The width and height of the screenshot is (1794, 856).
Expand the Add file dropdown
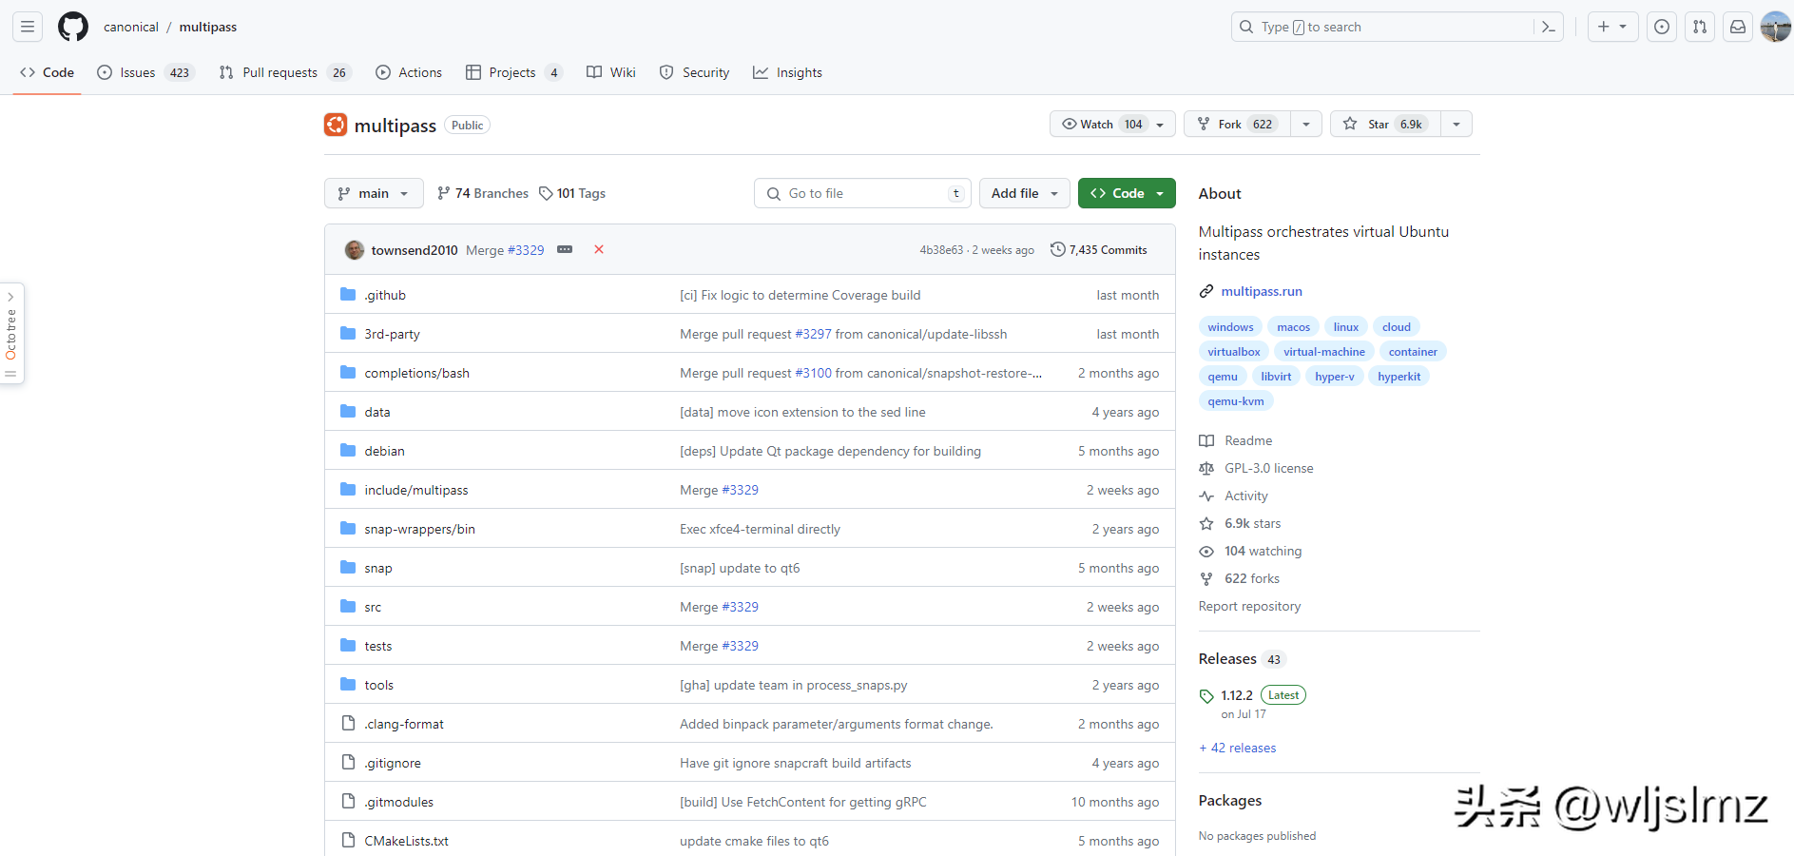tap(1024, 193)
